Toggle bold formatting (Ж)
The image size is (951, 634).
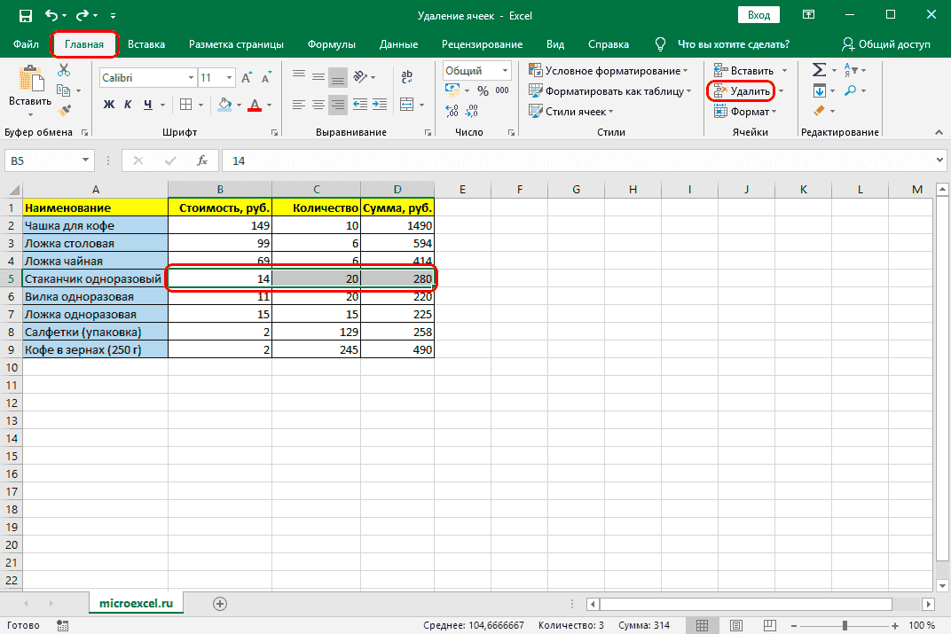tap(109, 105)
